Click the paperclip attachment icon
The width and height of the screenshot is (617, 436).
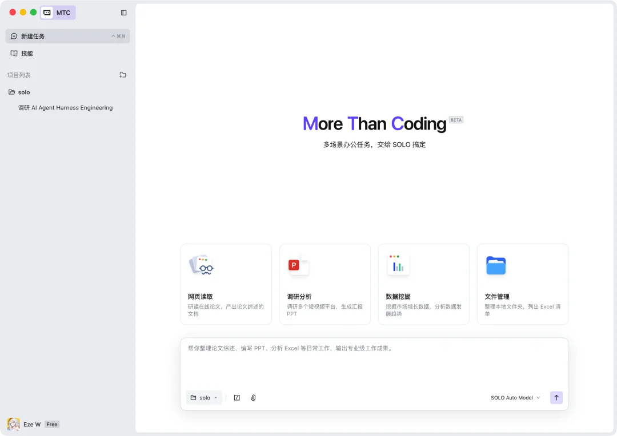pyautogui.click(x=253, y=398)
